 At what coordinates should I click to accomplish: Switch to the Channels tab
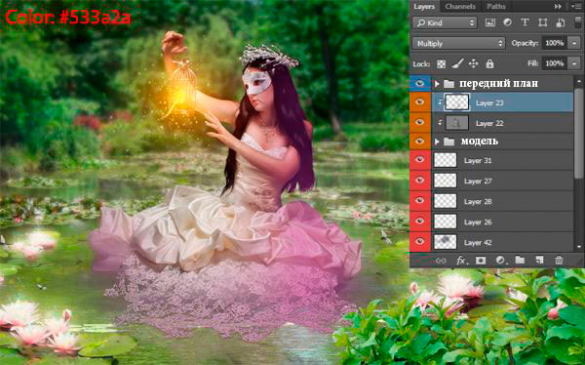pyautogui.click(x=460, y=7)
